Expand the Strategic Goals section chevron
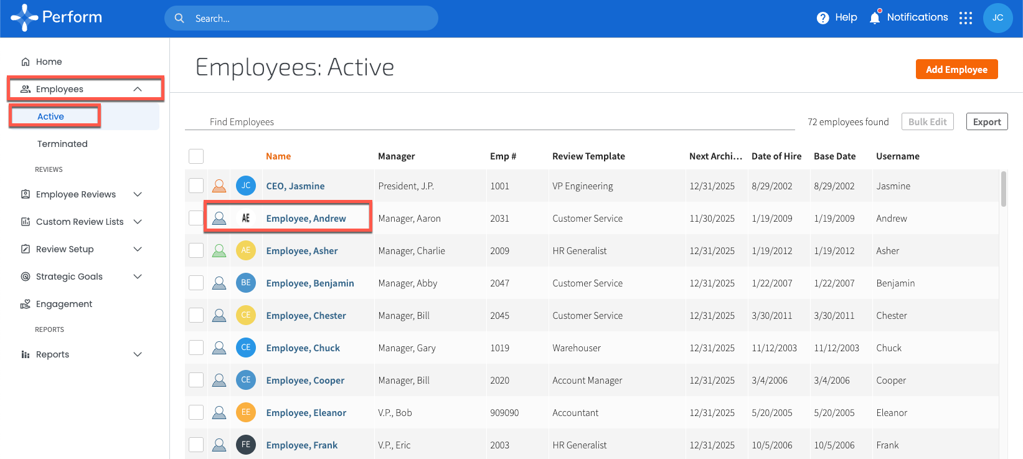Image resolution: width=1023 pixels, height=459 pixels. click(138, 277)
